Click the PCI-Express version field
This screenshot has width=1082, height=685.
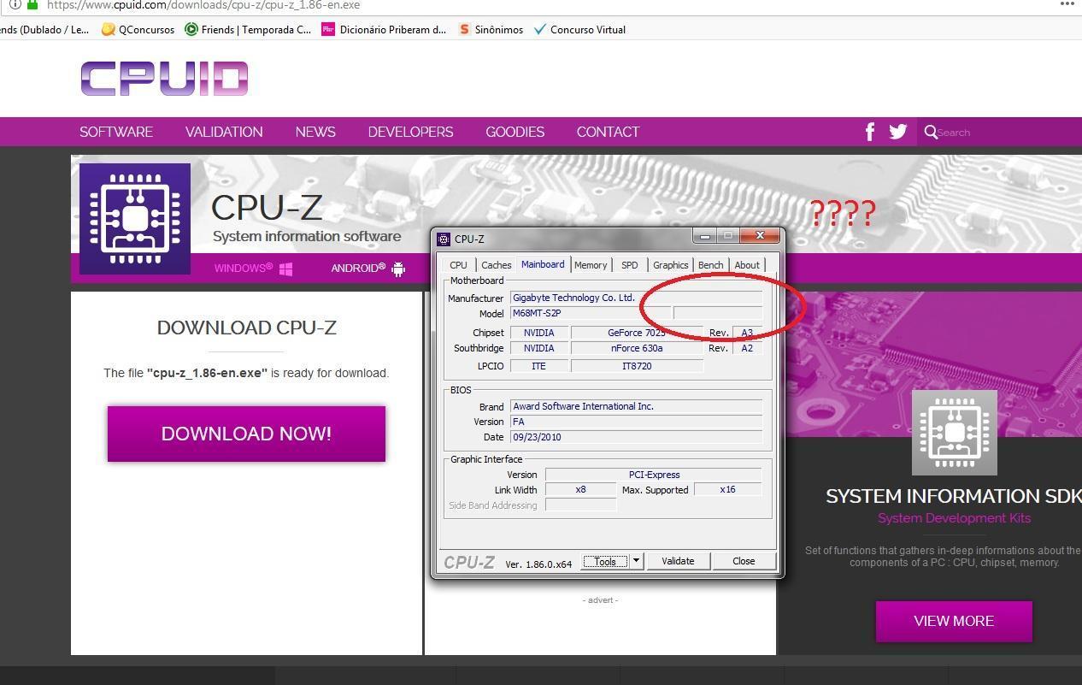(x=654, y=475)
